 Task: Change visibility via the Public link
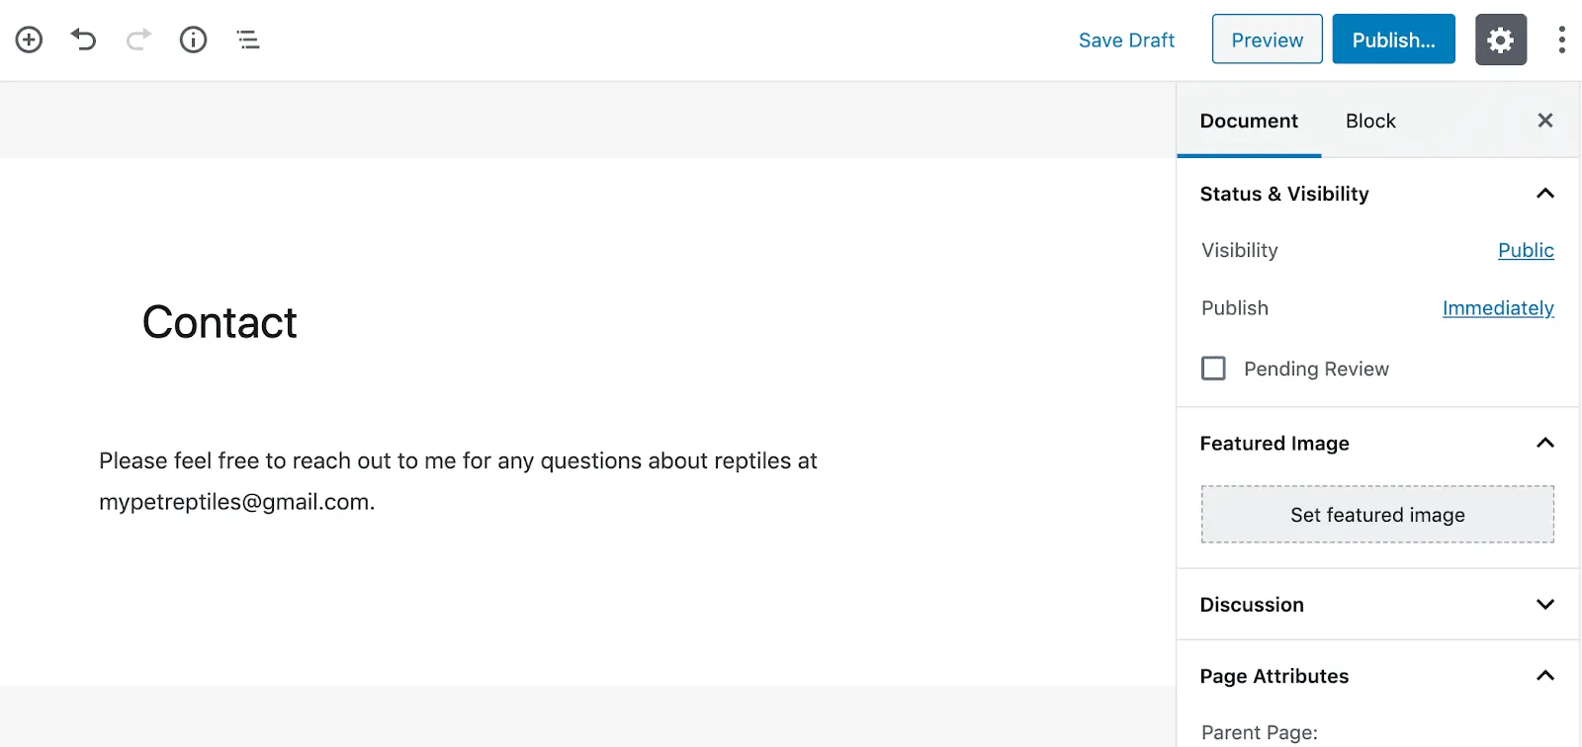(x=1526, y=250)
